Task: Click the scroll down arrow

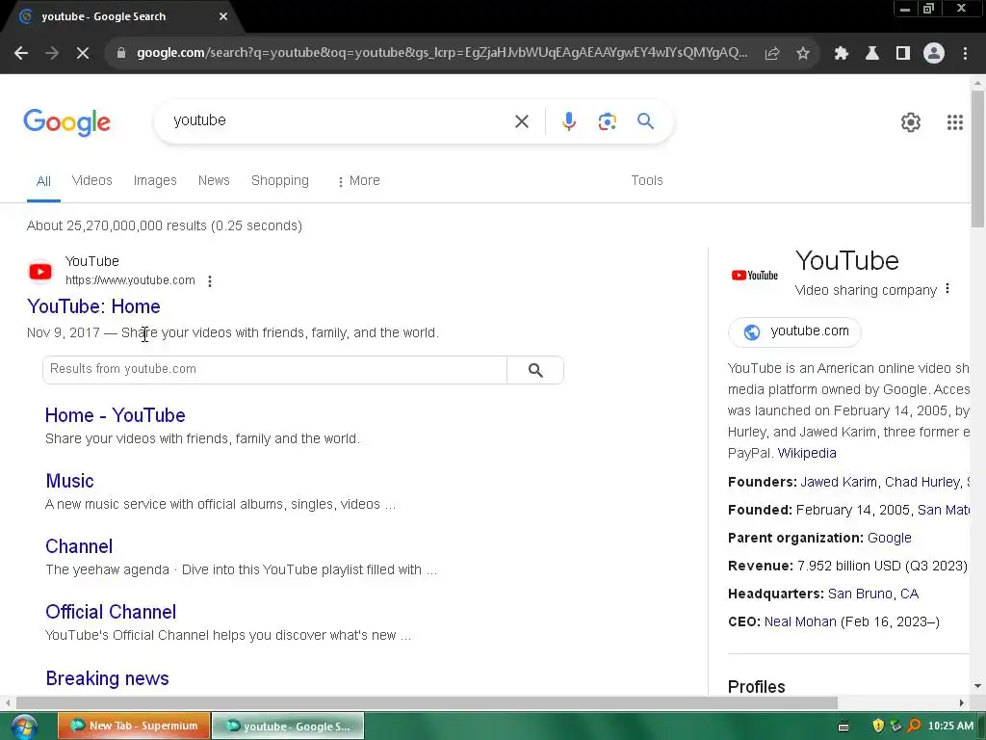Action: click(x=977, y=686)
